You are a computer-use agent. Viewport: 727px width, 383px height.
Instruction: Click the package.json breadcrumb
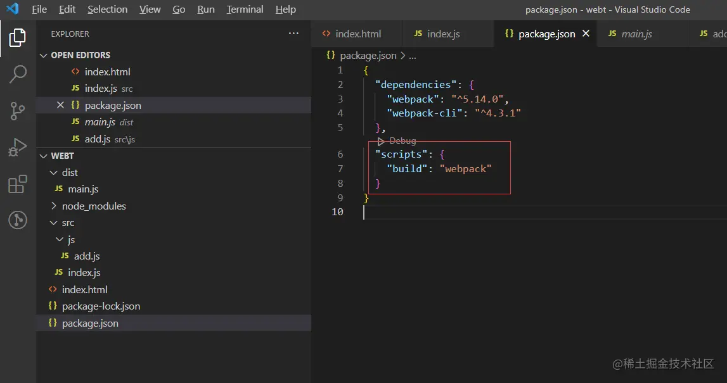click(x=368, y=56)
